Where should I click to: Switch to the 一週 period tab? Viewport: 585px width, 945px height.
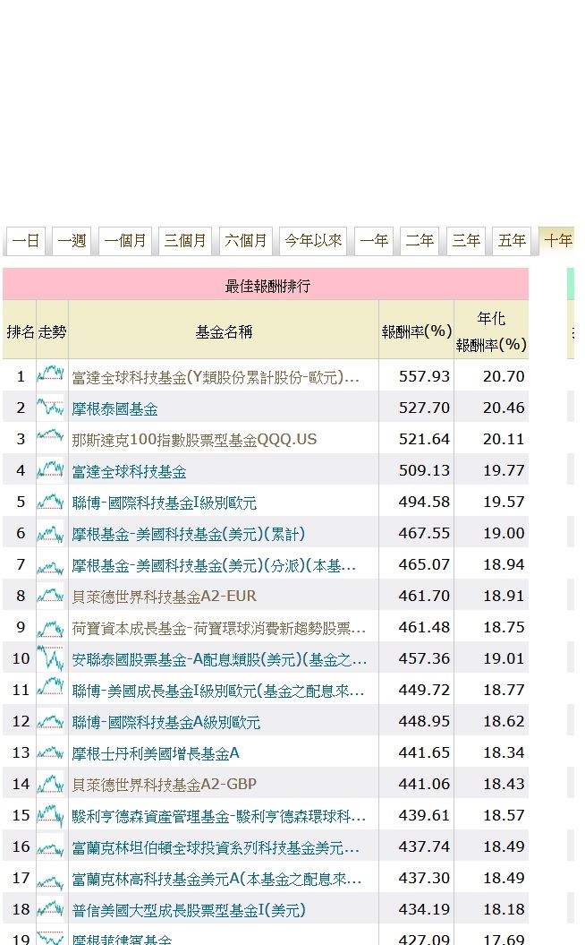click(72, 241)
